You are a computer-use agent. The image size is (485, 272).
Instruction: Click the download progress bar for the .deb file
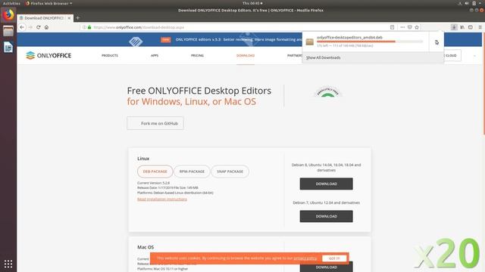point(370,42)
